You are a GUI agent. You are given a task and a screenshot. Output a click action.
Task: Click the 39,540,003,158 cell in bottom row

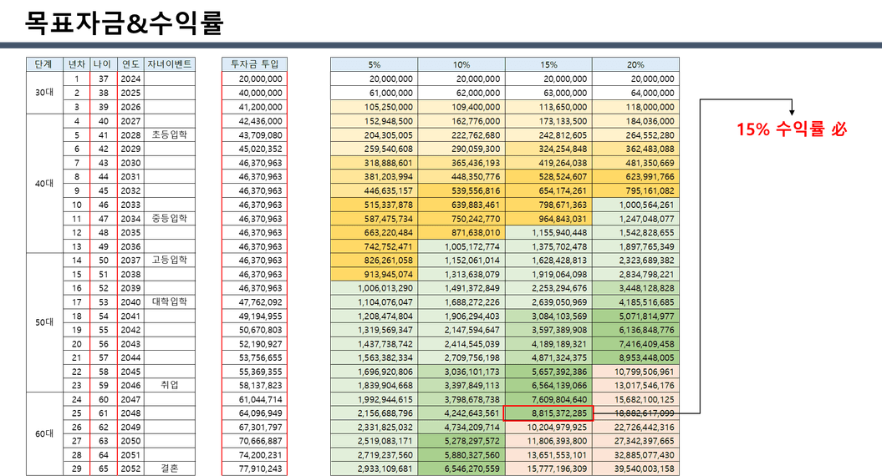635,468
